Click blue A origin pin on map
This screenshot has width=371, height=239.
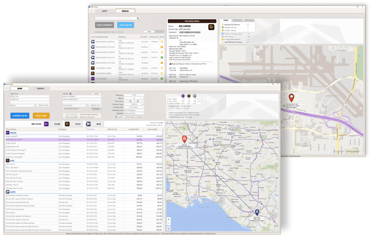tap(257, 212)
